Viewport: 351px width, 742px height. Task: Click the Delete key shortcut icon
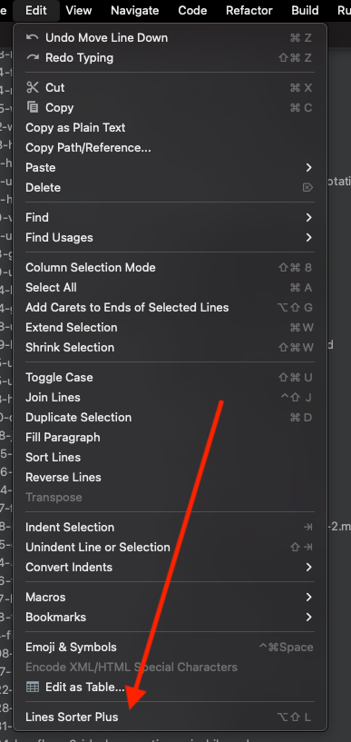pos(307,188)
